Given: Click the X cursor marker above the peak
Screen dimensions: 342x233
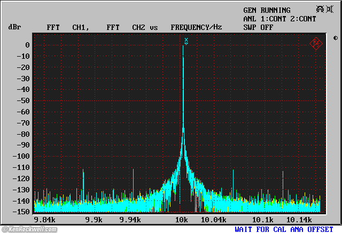Looking at the screenshot, I should click(x=186, y=40).
